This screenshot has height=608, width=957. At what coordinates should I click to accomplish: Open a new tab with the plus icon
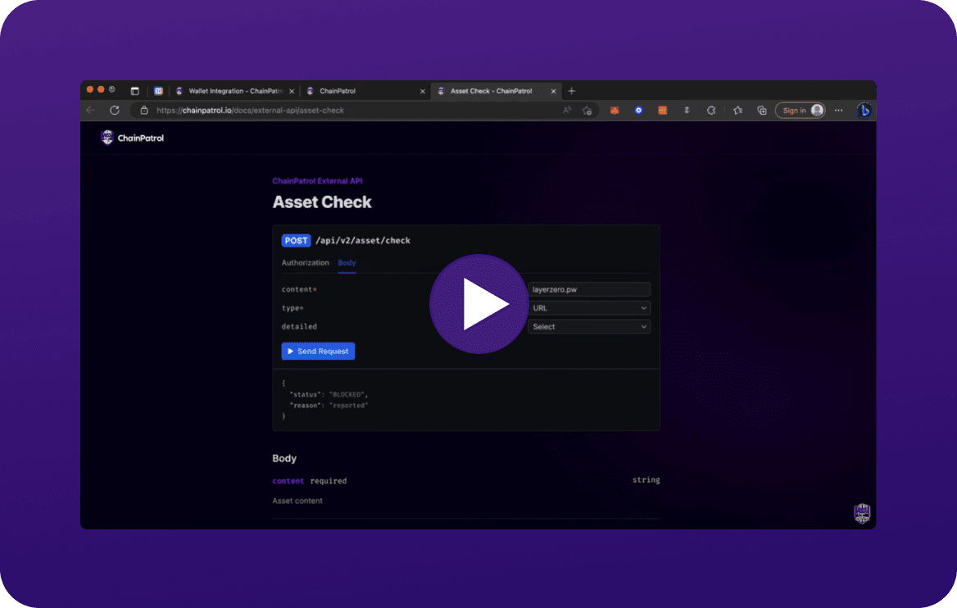tap(571, 91)
